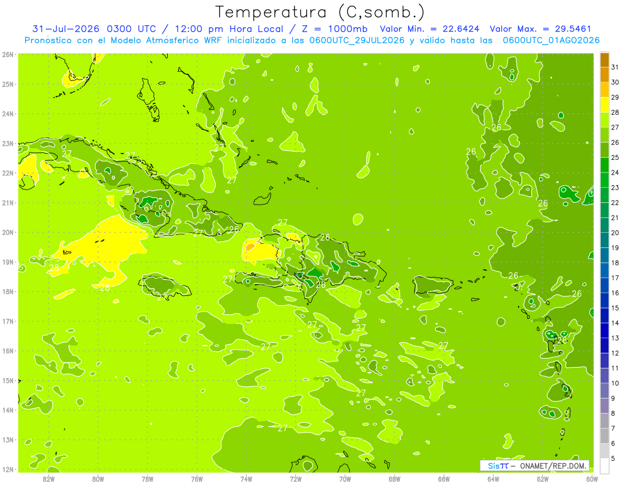The height and width of the screenshot is (486, 629).
Task: Click the yellow swatch between 28 and 29
Action: pos(604,104)
